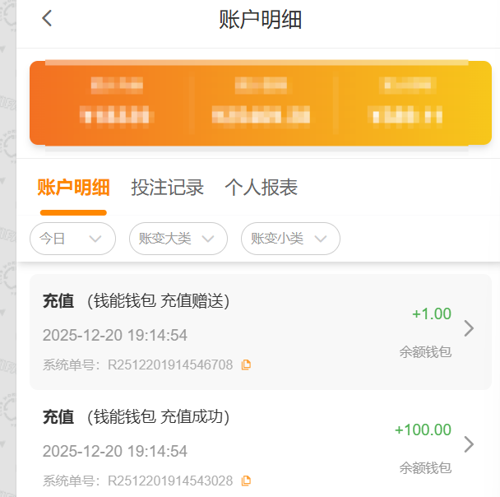The width and height of the screenshot is (500, 497).
Task: Click the +100.00 amount
Action: 423,430
